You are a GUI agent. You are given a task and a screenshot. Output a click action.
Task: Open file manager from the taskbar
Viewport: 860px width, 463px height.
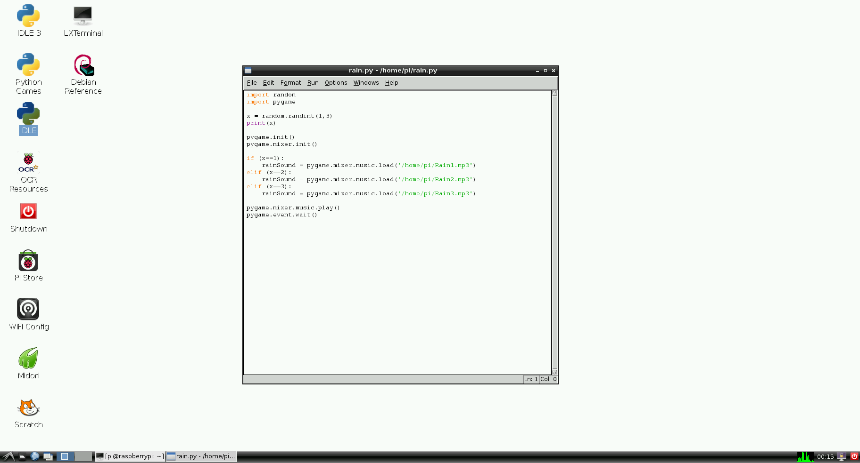tap(22, 456)
